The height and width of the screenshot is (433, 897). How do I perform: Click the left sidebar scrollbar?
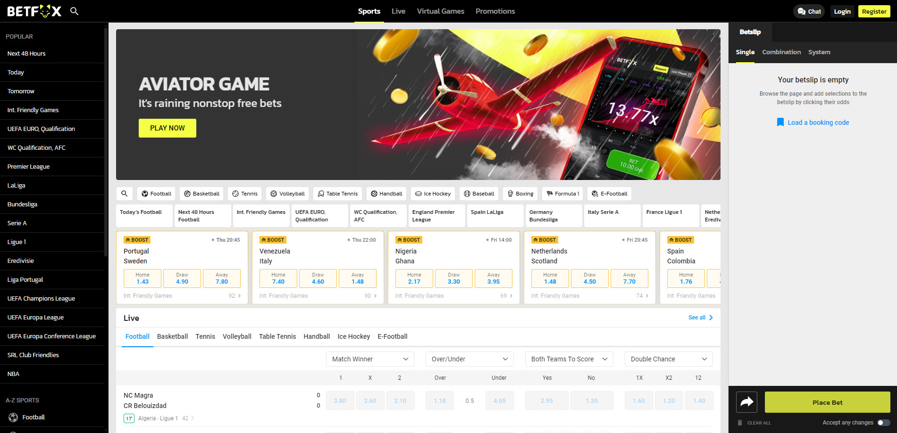(x=106, y=141)
